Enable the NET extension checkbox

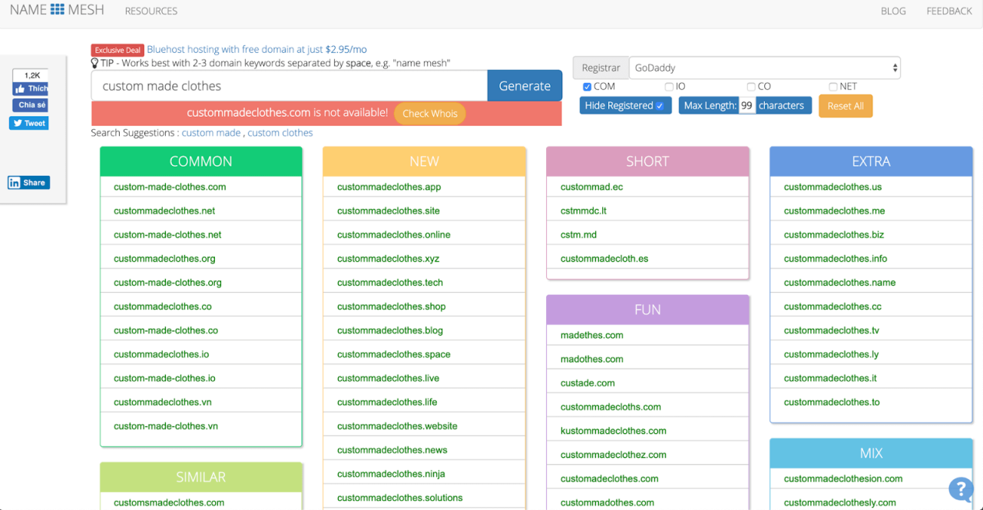pyautogui.click(x=833, y=87)
